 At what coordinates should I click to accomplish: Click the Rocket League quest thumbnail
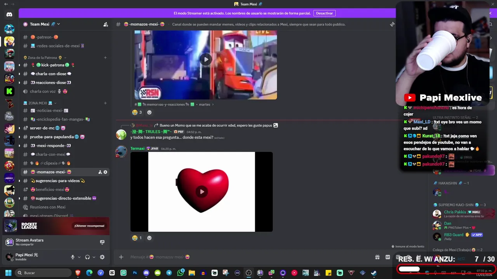[x=10, y=226]
